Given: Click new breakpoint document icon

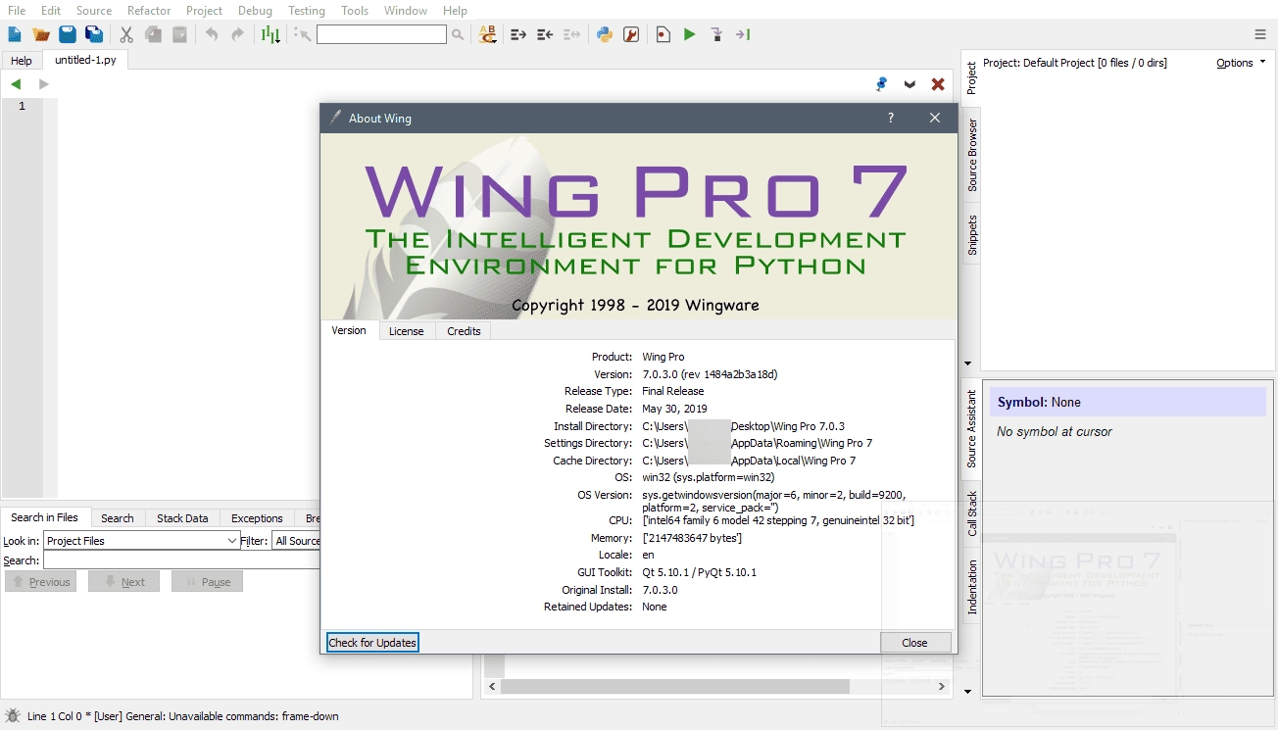Looking at the screenshot, I should pos(664,34).
